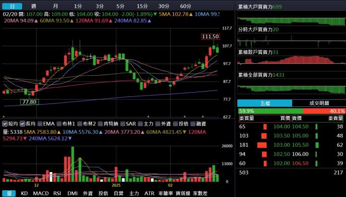
Task: Click the bid price 102.00
Action: point(282,163)
